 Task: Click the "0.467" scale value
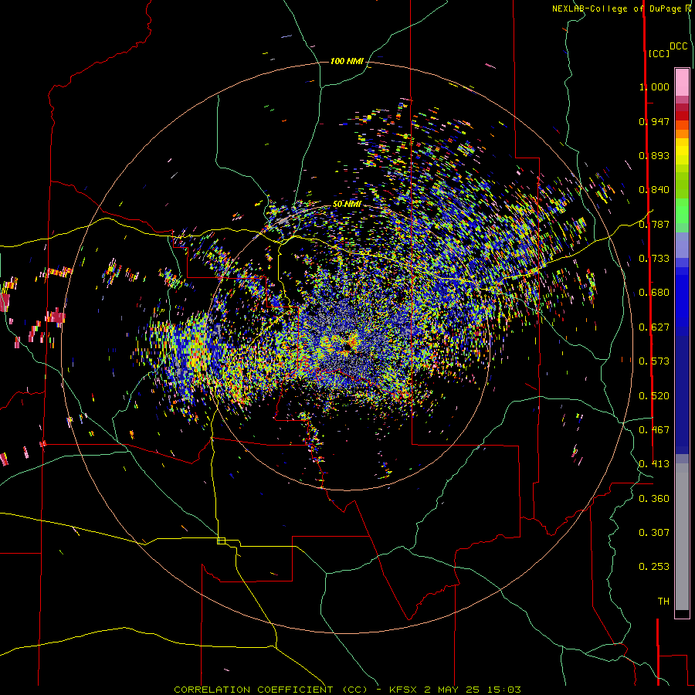click(x=654, y=430)
